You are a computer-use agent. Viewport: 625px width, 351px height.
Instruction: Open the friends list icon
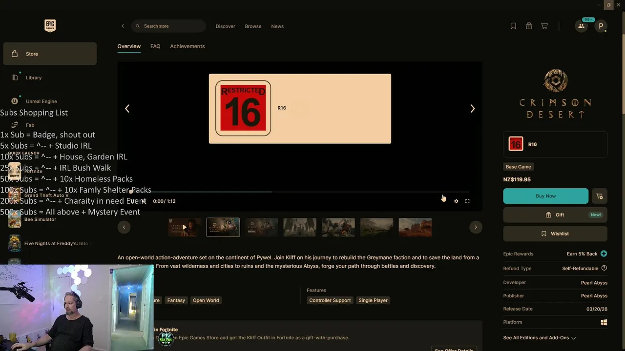(581, 26)
